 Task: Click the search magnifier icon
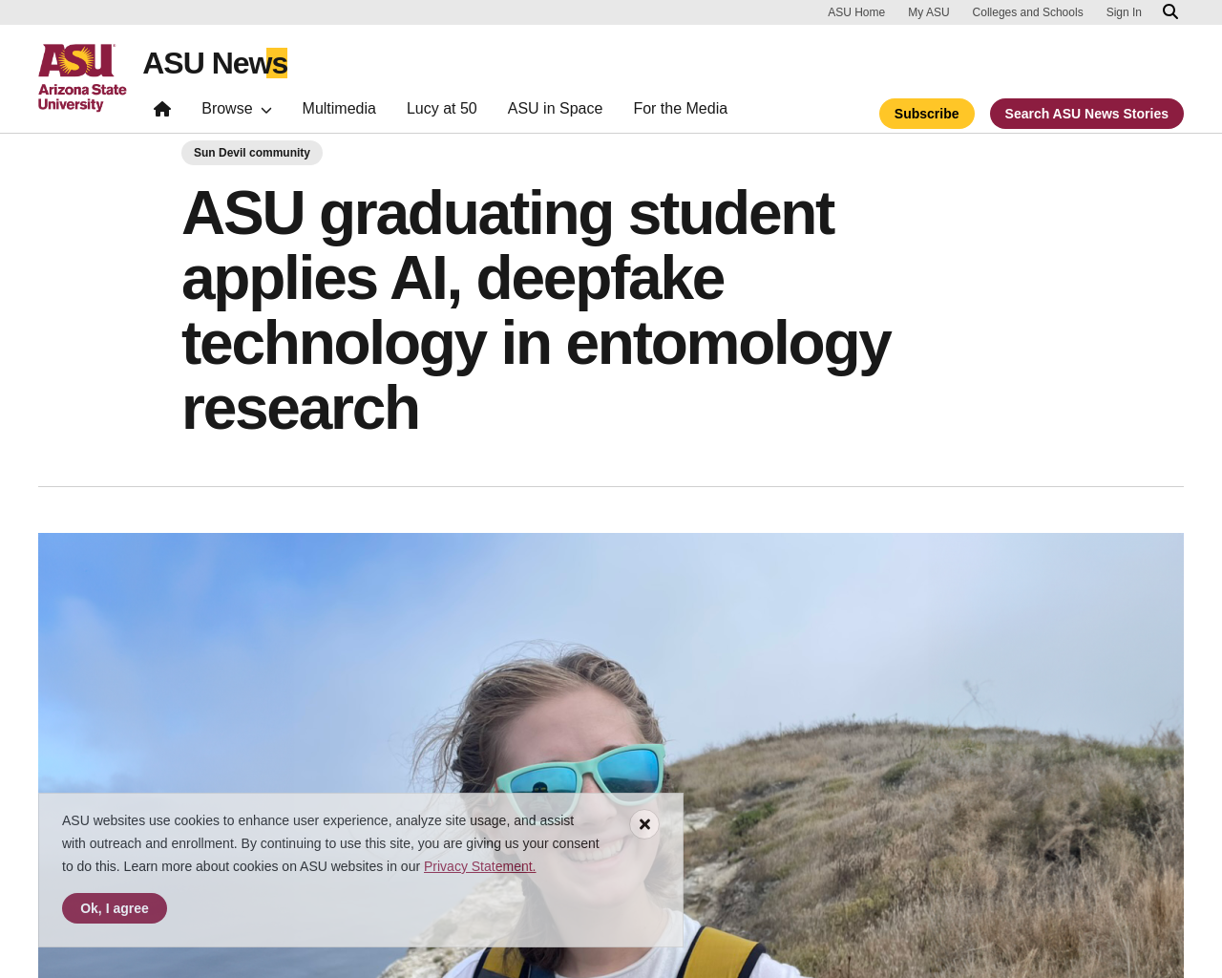(x=1170, y=11)
